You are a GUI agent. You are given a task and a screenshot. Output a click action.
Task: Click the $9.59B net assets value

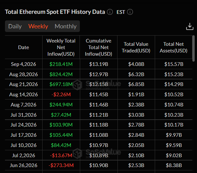pos(174,145)
